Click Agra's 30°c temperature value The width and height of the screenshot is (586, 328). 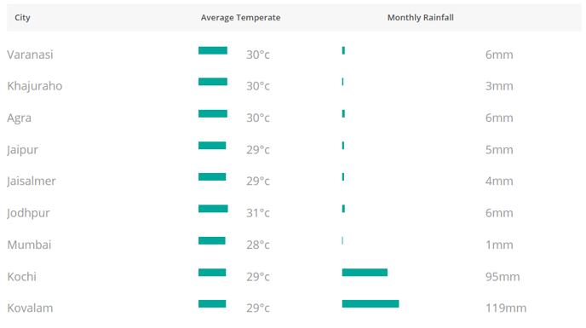coord(258,118)
